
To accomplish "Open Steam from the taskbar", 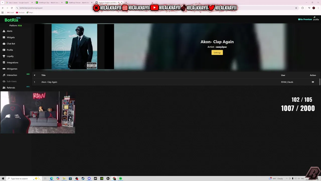I will [x=83, y=178].
